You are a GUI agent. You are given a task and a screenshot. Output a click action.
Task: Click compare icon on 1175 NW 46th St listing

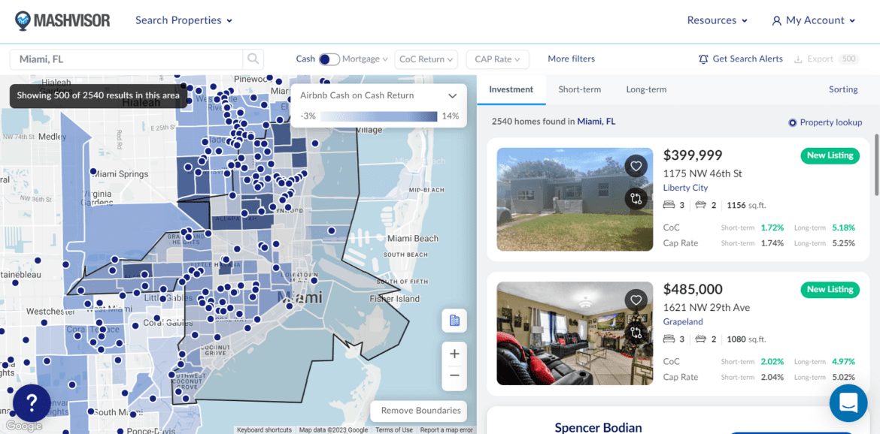pos(636,199)
